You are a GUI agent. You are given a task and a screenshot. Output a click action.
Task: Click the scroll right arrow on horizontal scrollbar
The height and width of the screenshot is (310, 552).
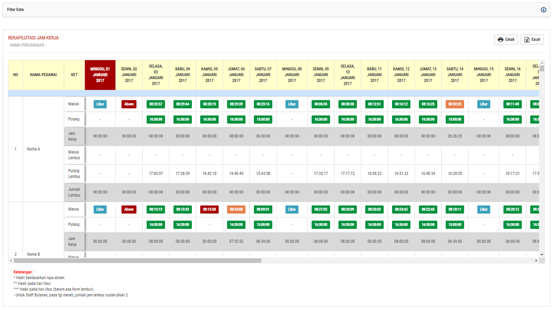tap(536, 261)
